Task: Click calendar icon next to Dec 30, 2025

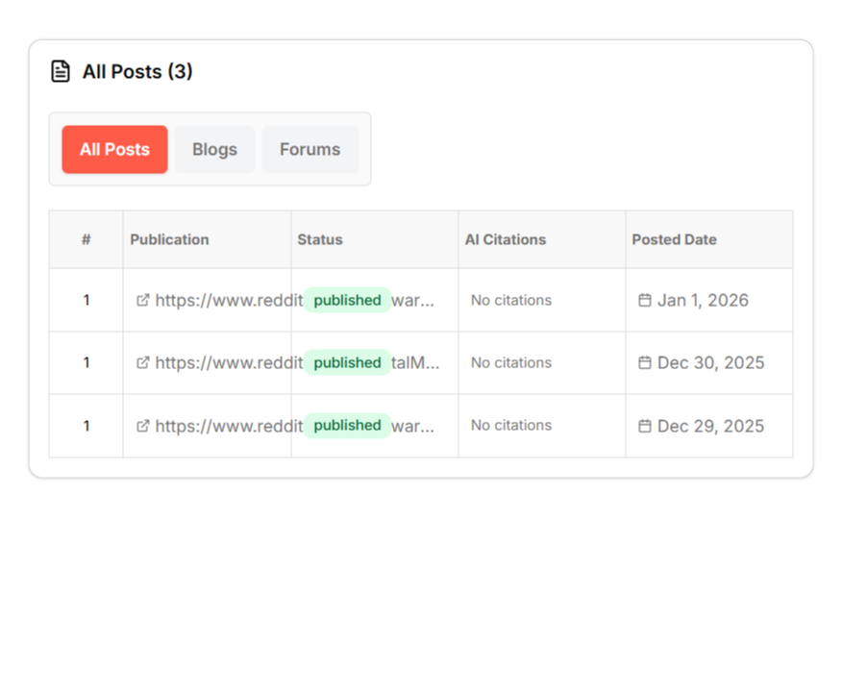Action: pos(645,362)
